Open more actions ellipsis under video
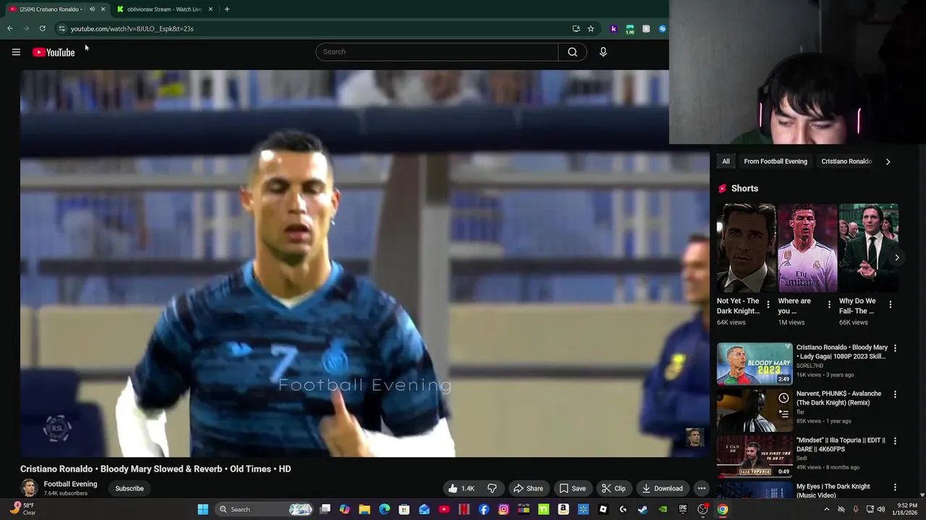This screenshot has width=926, height=520. [701, 488]
